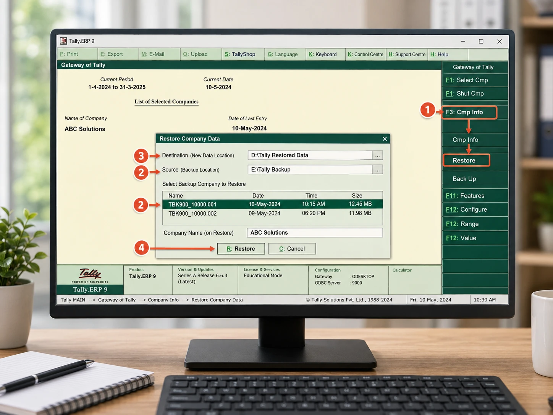Open Support Centre
The height and width of the screenshot is (415, 553).
tap(407, 54)
